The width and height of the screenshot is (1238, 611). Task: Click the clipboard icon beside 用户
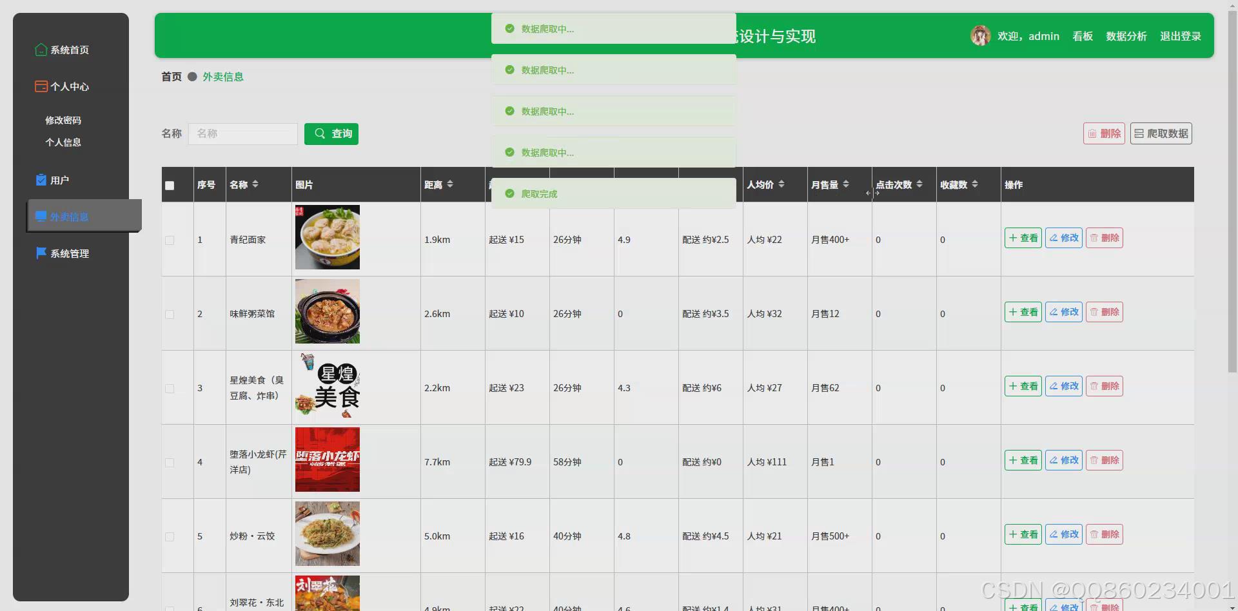pos(41,180)
